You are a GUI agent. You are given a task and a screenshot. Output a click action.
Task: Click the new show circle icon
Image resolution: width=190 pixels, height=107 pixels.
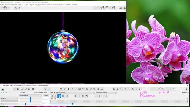(15, 89)
